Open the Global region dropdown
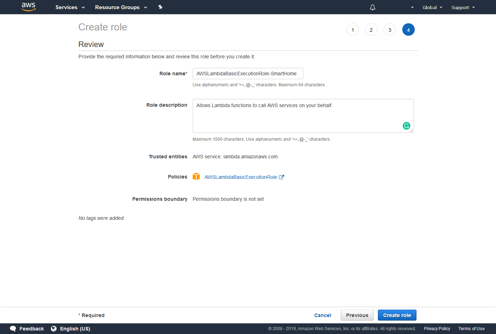496x334 pixels. 432,7
